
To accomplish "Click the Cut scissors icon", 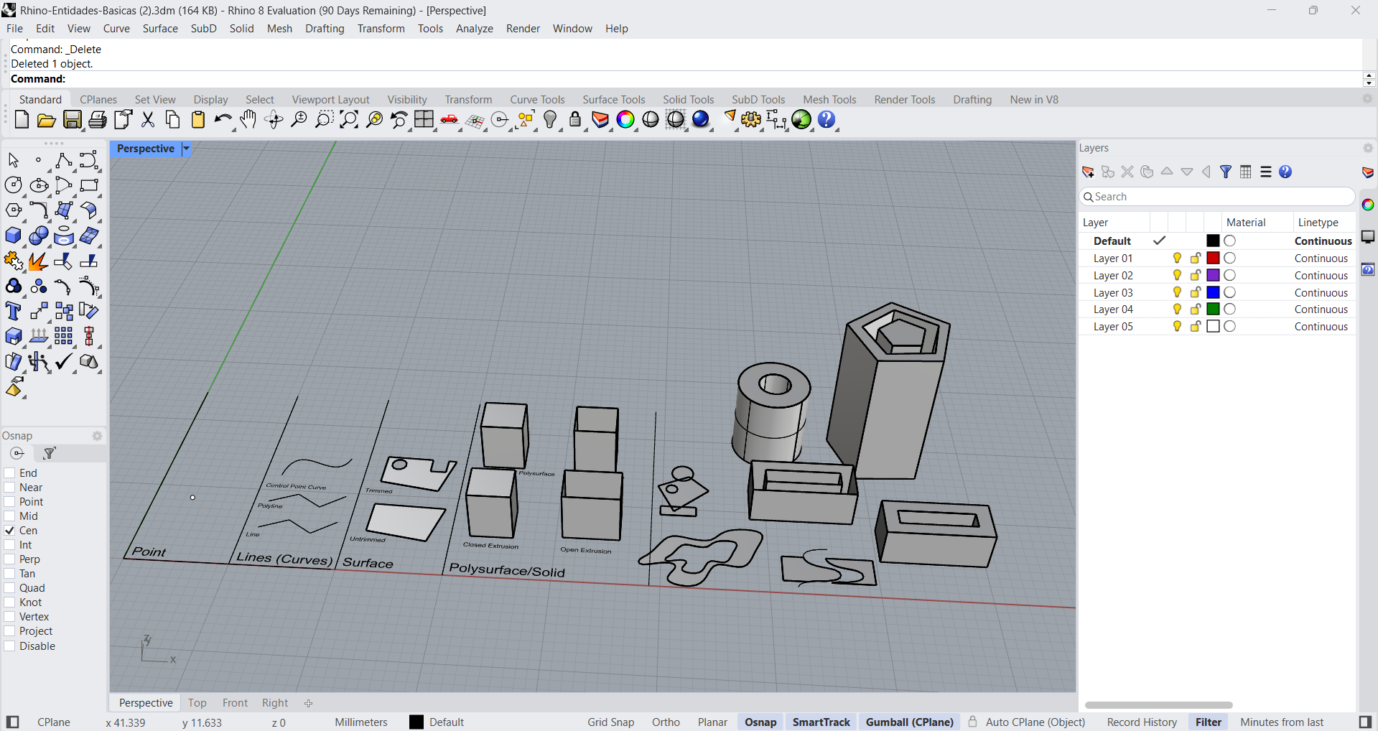I will click(x=148, y=120).
